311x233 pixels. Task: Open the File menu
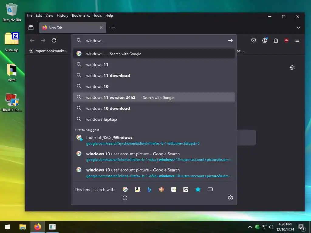pyautogui.click(x=29, y=15)
